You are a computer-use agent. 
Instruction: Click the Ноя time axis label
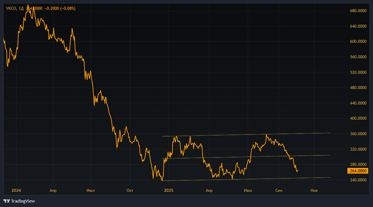pyautogui.click(x=314, y=190)
